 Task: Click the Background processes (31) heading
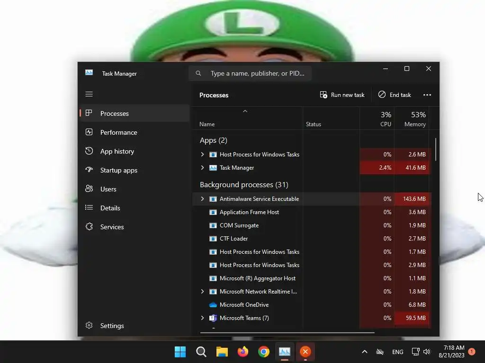(244, 185)
